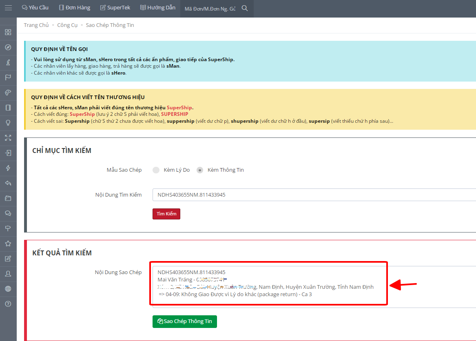476x341 pixels.
Task: Click the sign-in arrow icon in sidebar
Action: [x=8, y=153]
